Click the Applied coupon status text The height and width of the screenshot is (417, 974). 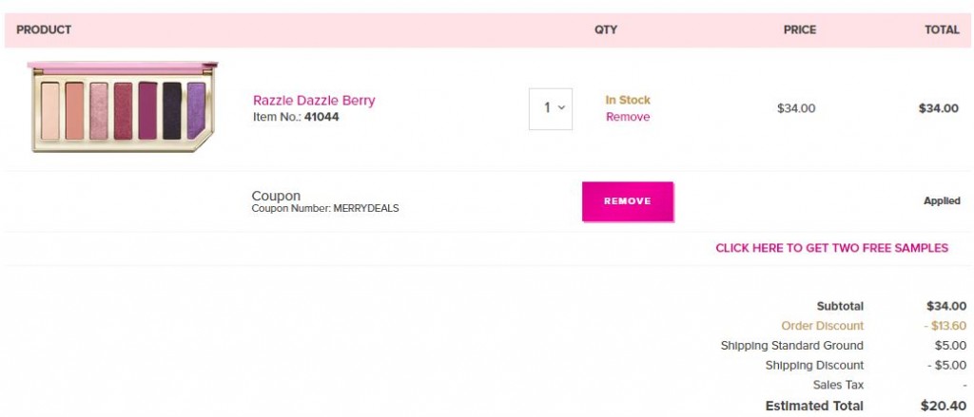pos(942,201)
